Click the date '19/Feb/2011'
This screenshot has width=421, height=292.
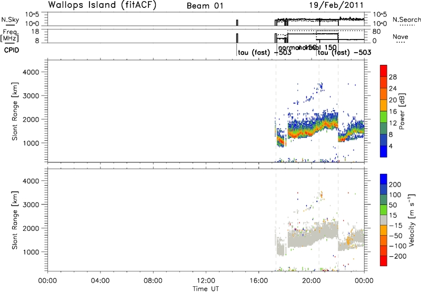click(336, 5)
